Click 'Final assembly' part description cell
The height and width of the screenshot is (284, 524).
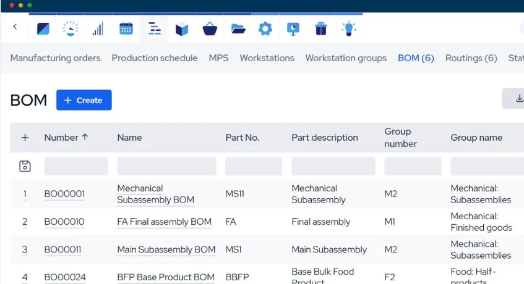coord(321,222)
